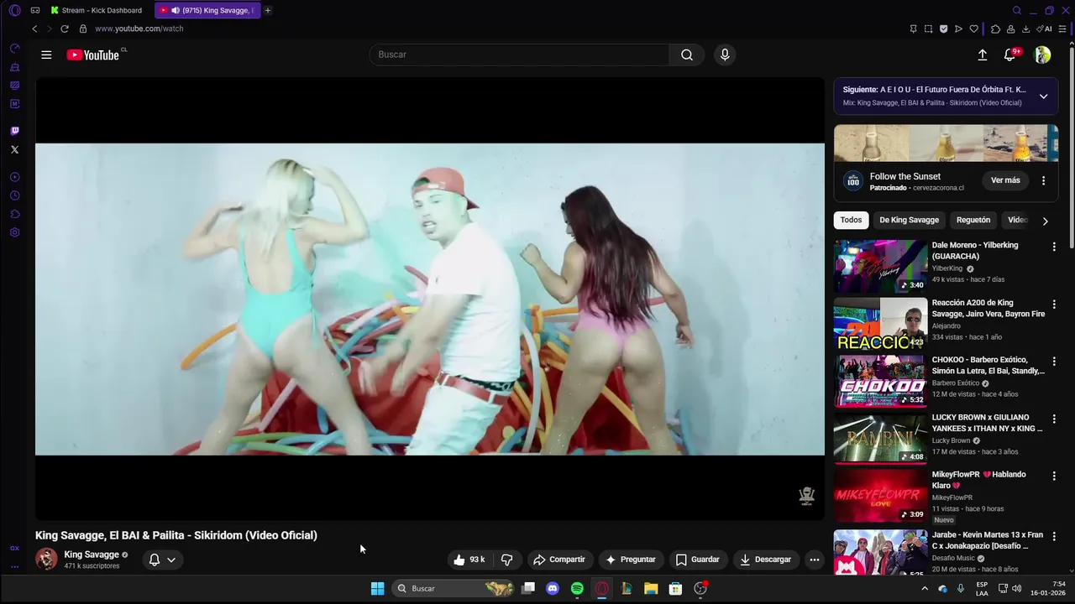Open YouTube notifications bell
1075x604 pixels.
click(1010, 55)
